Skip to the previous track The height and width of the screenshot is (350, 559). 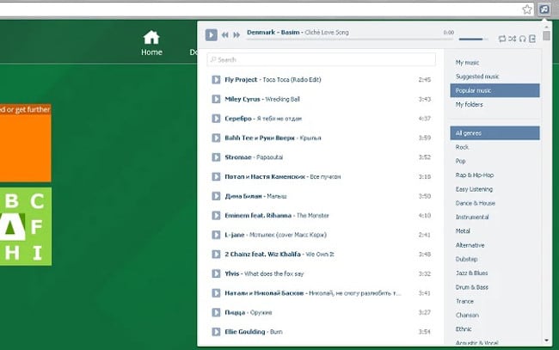click(225, 35)
